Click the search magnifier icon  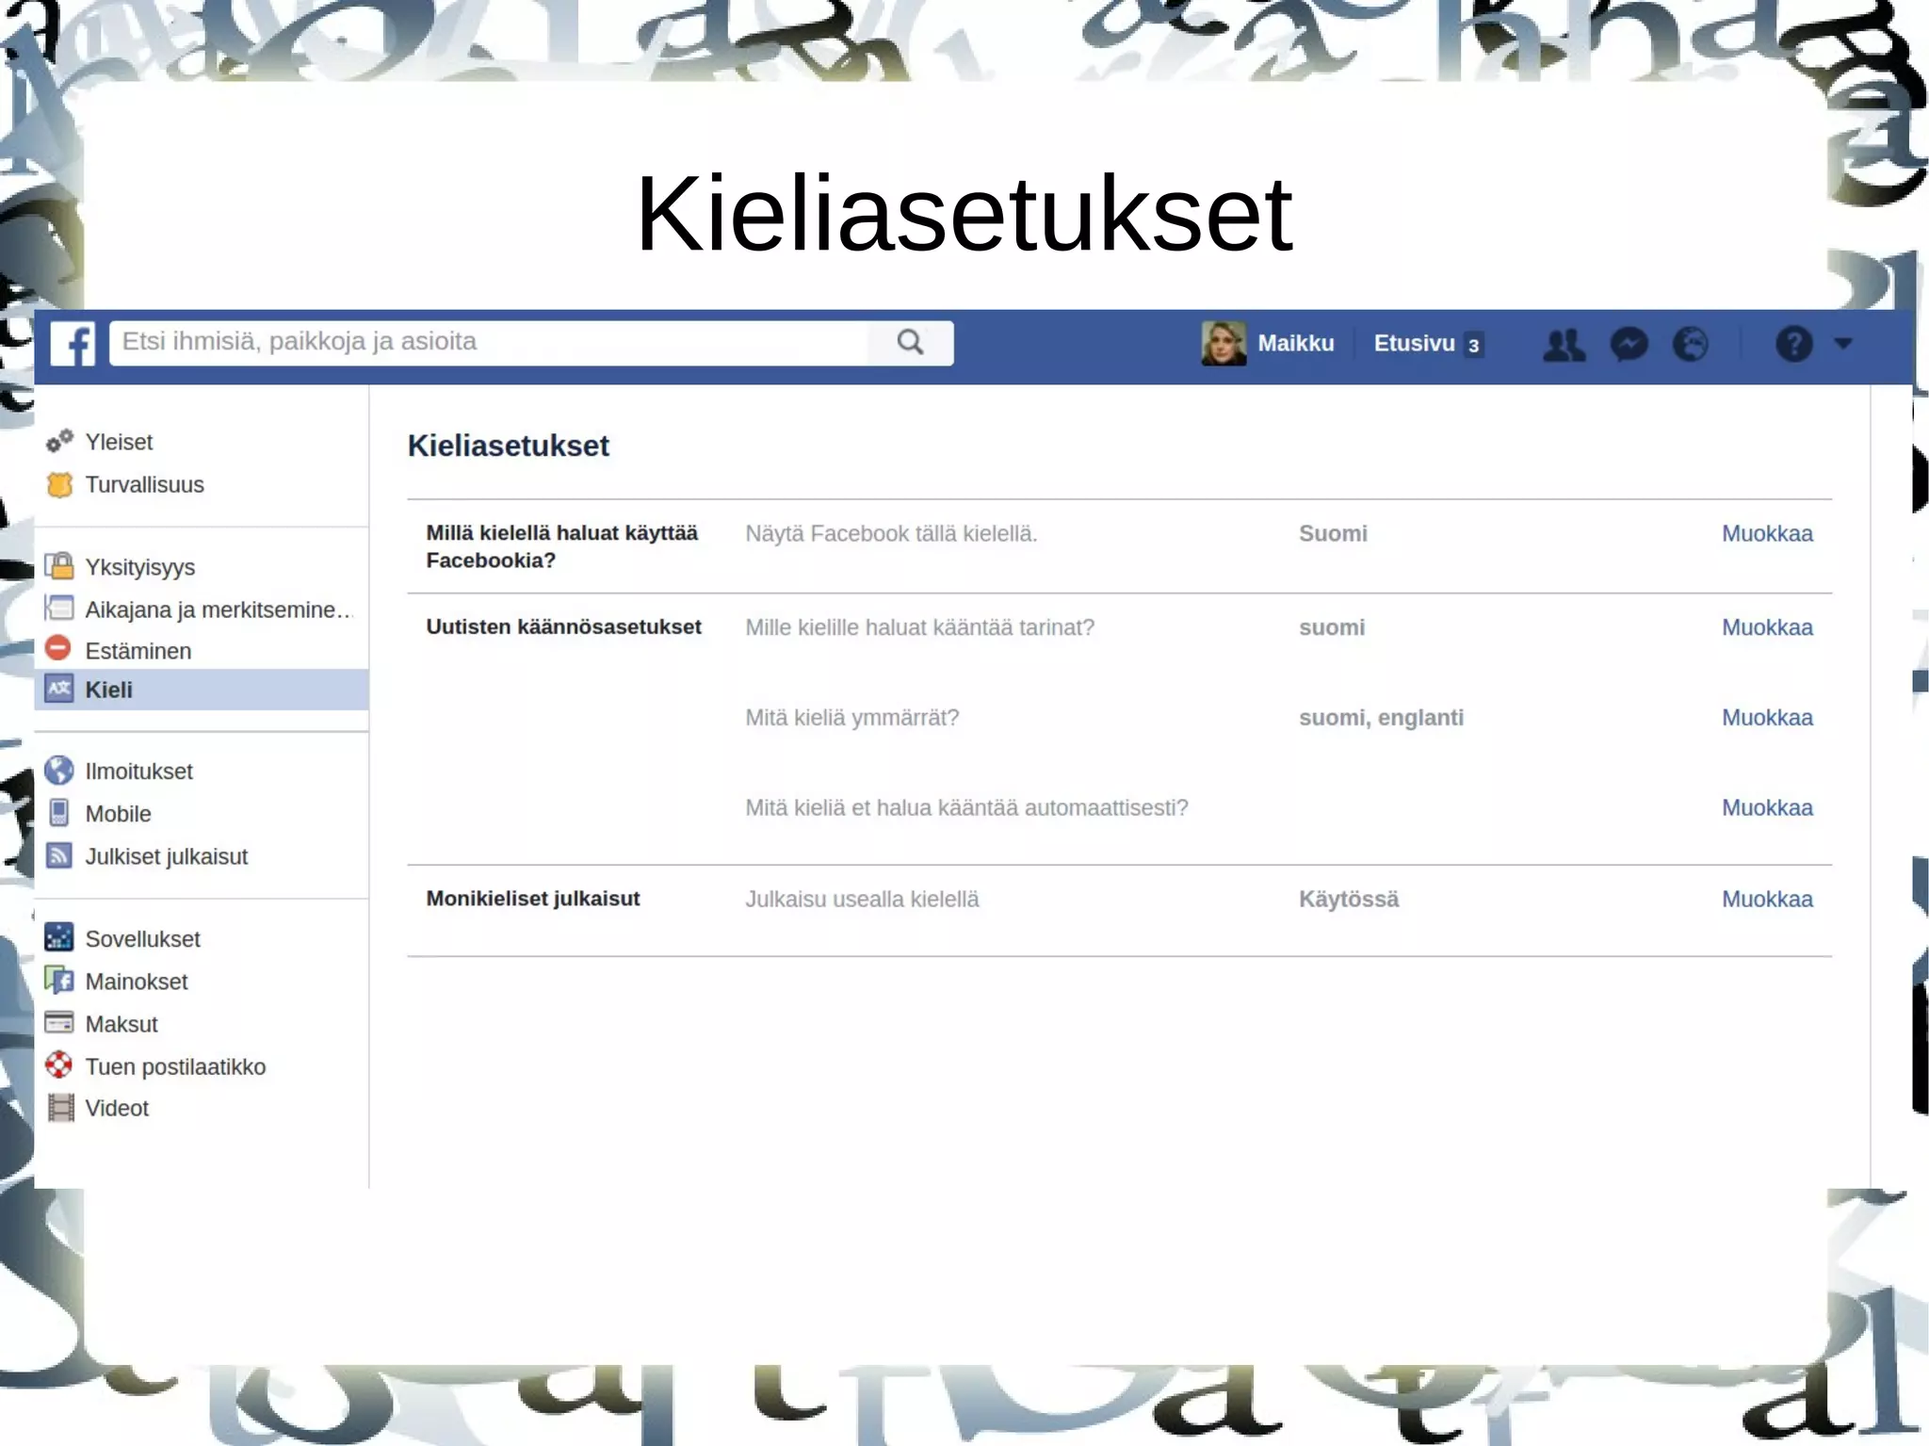click(x=910, y=342)
